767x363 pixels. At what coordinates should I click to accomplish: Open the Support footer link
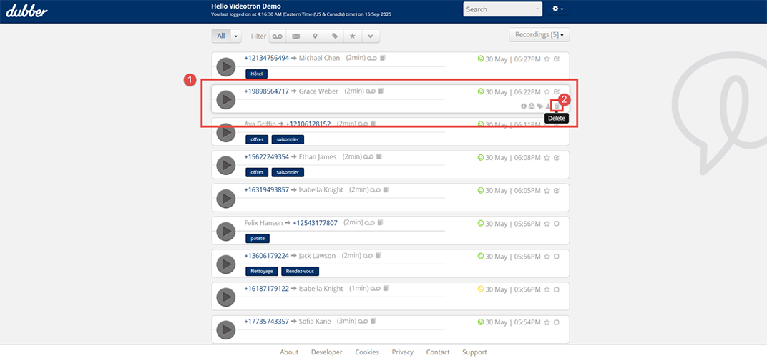pyautogui.click(x=474, y=352)
